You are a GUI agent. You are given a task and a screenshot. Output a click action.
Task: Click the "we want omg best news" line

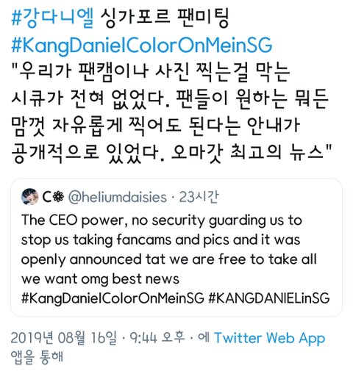(100, 279)
